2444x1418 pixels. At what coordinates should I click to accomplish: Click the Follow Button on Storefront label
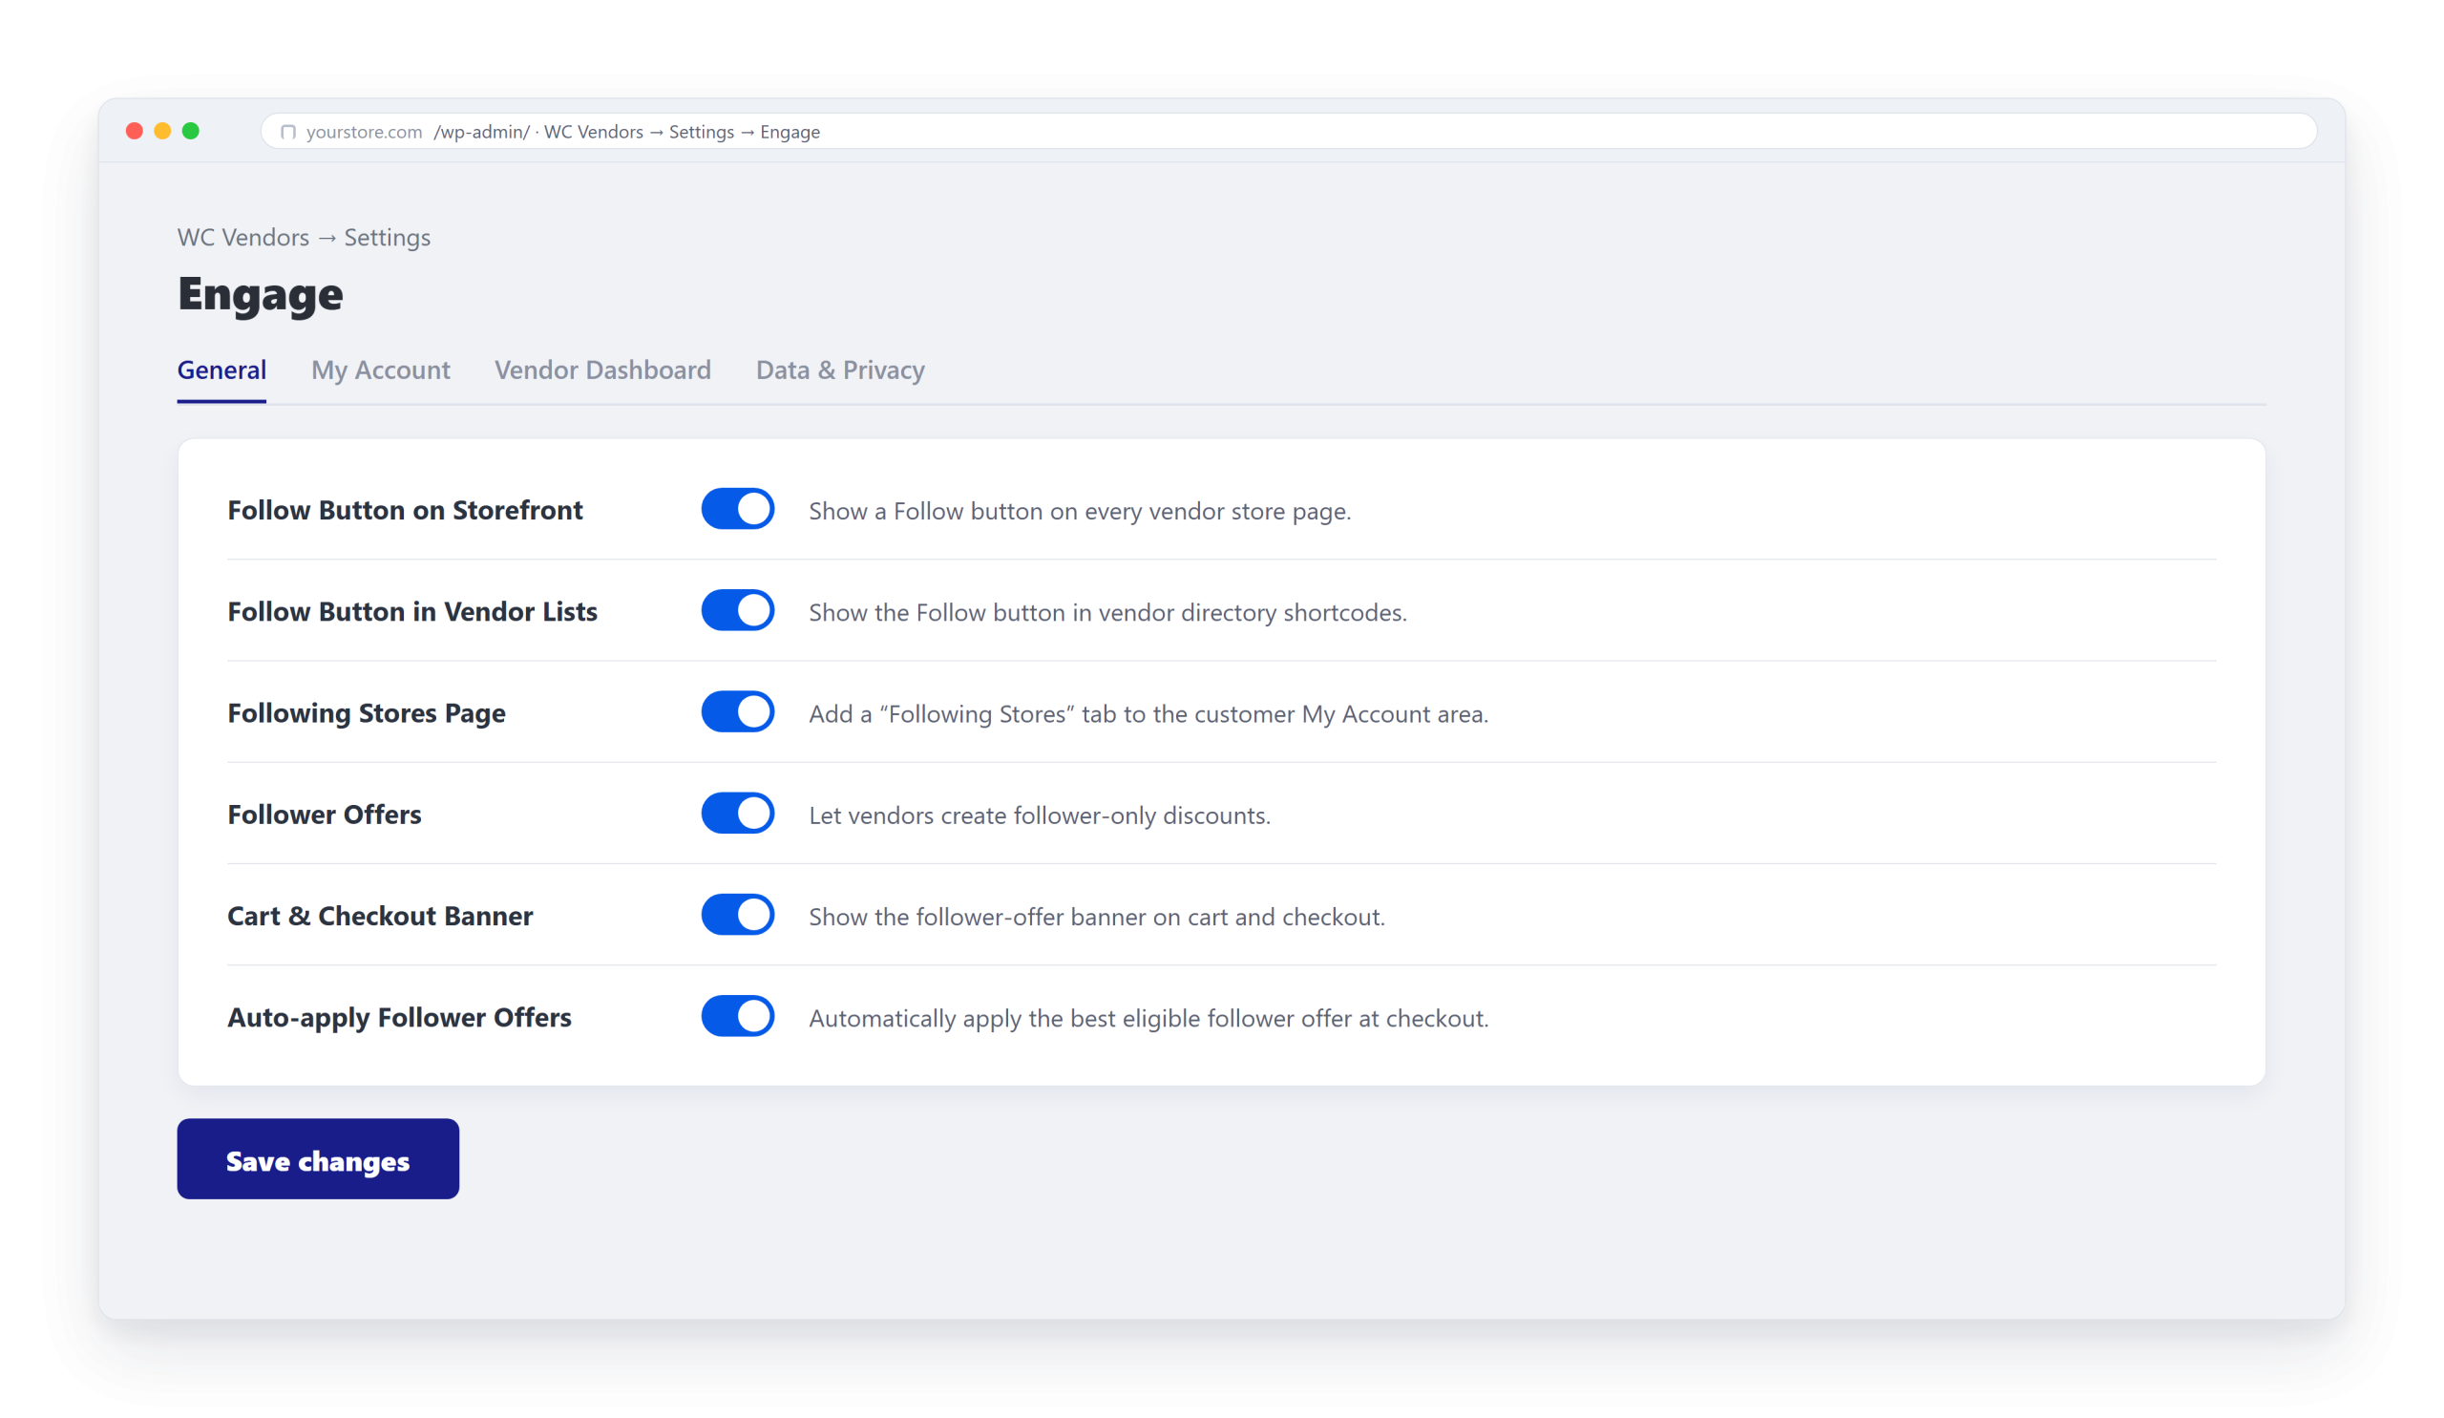pyautogui.click(x=405, y=510)
